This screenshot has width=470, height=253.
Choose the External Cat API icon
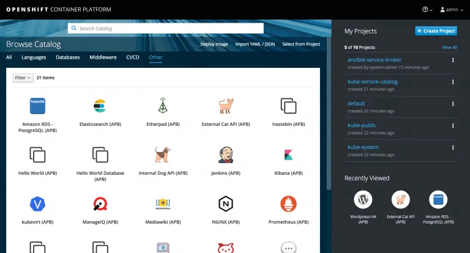click(226, 105)
